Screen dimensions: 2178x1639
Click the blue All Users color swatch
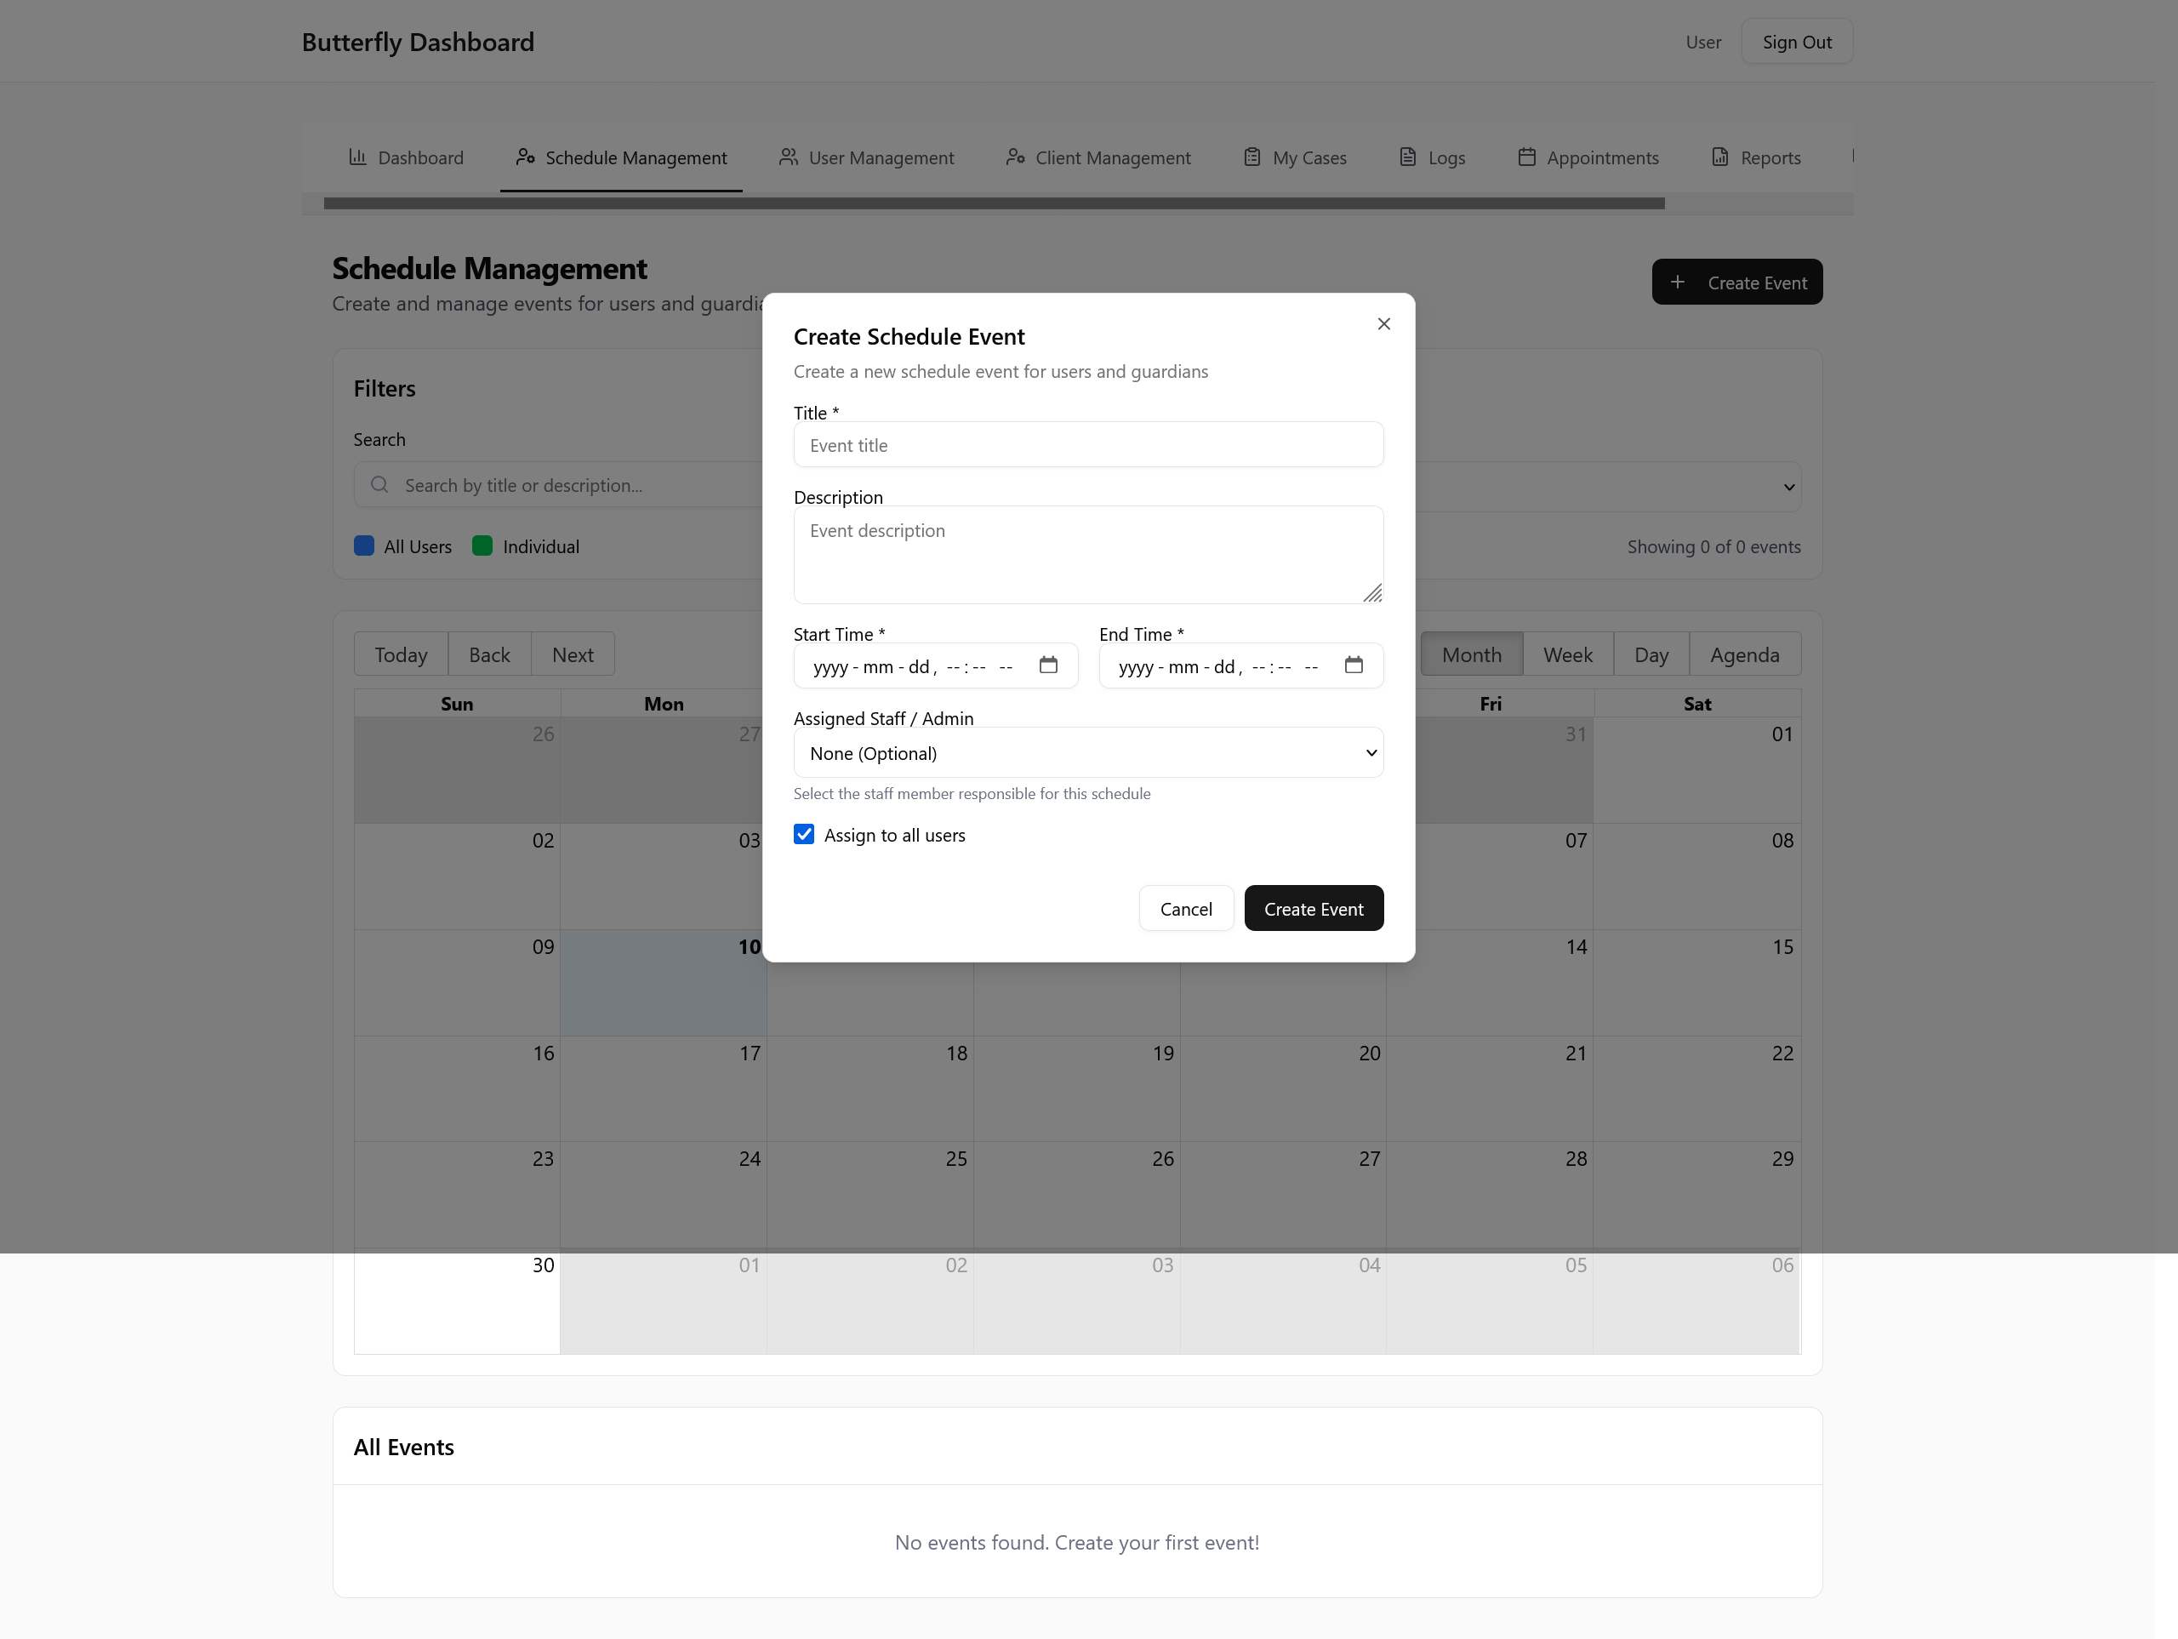tap(363, 546)
